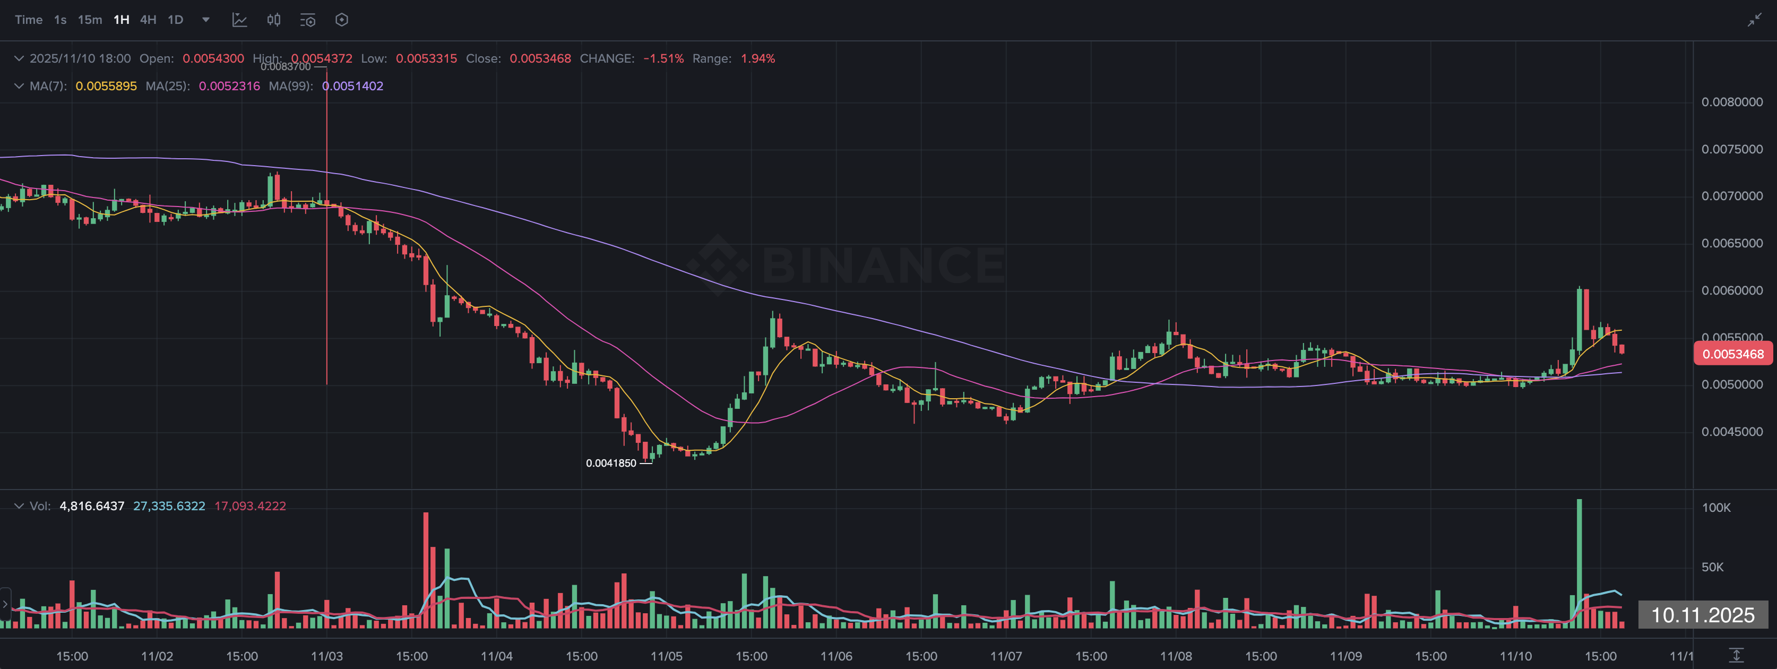Click the Time view label
This screenshot has width=1777, height=669.
coord(28,20)
